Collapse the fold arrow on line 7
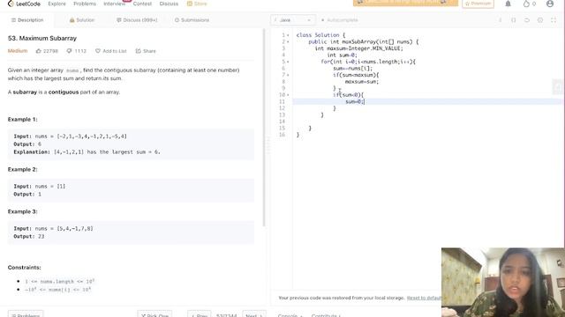The image size is (565, 317). pos(288,75)
